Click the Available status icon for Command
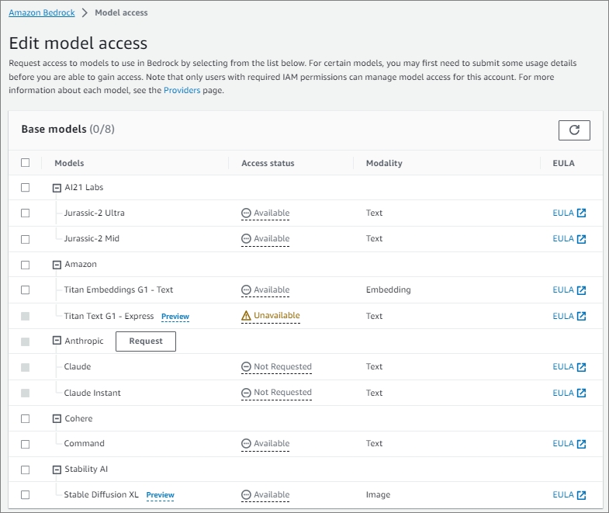 [x=247, y=444]
